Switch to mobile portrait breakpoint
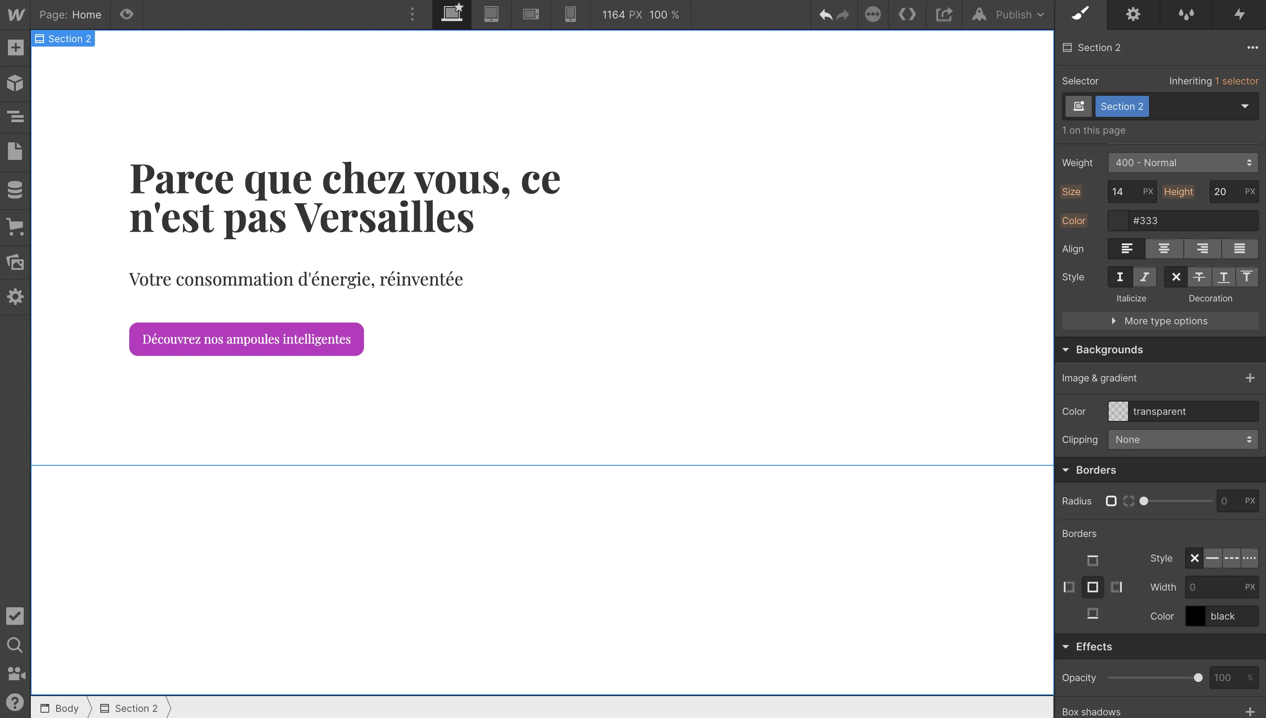 point(571,15)
